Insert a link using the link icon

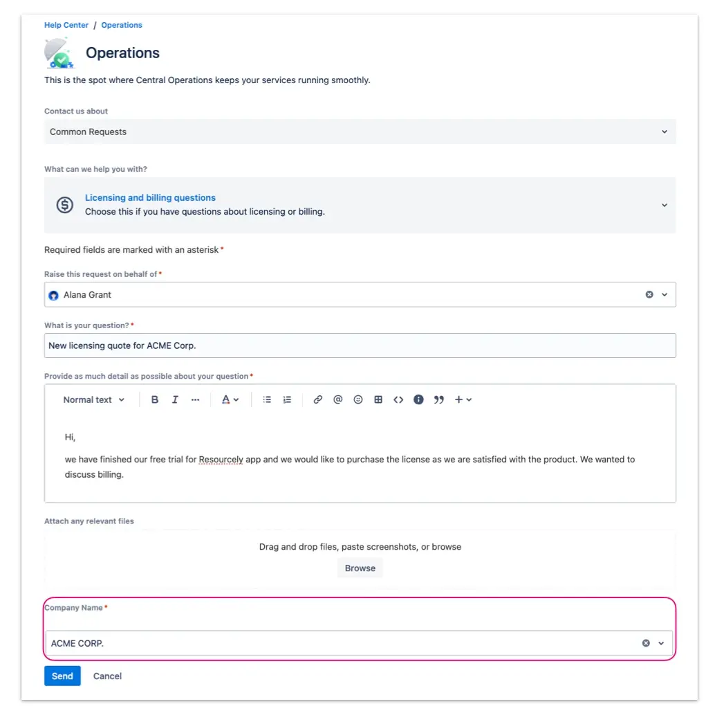pos(317,399)
